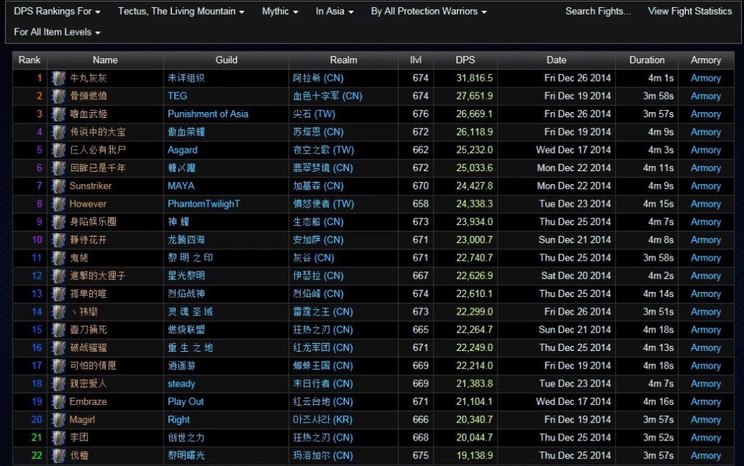The width and height of the screenshot is (744, 466).
Task: Click the 31,816.5 DPS value
Action: tap(474, 78)
